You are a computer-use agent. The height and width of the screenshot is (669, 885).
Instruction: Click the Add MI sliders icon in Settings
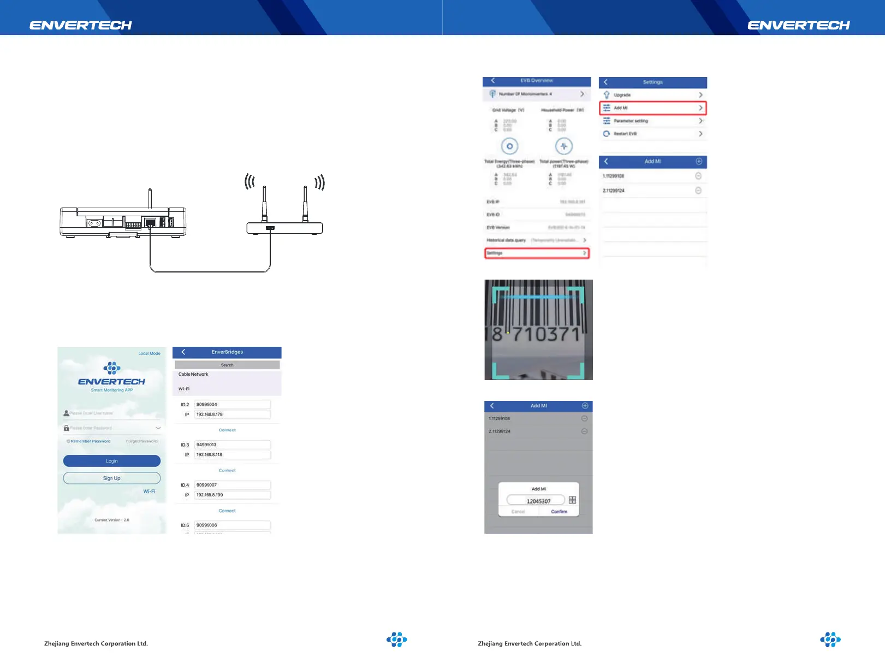click(607, 108)
